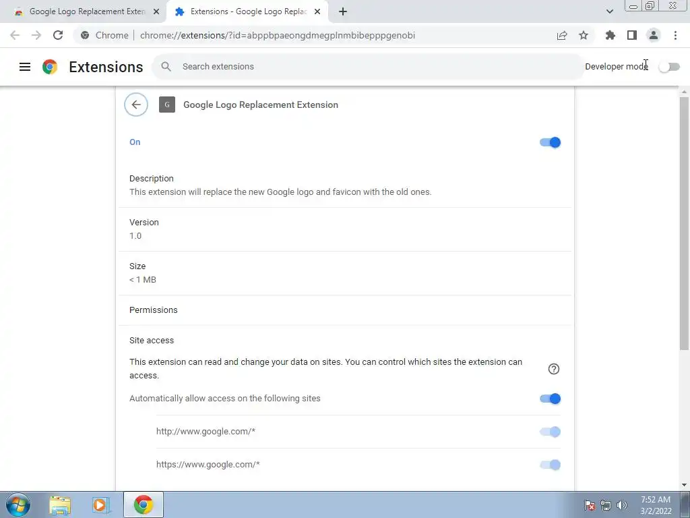The height and width of the screenshot is (518, 690).
Task: Click the Permissions row text
Action: (x=154, y=310)
